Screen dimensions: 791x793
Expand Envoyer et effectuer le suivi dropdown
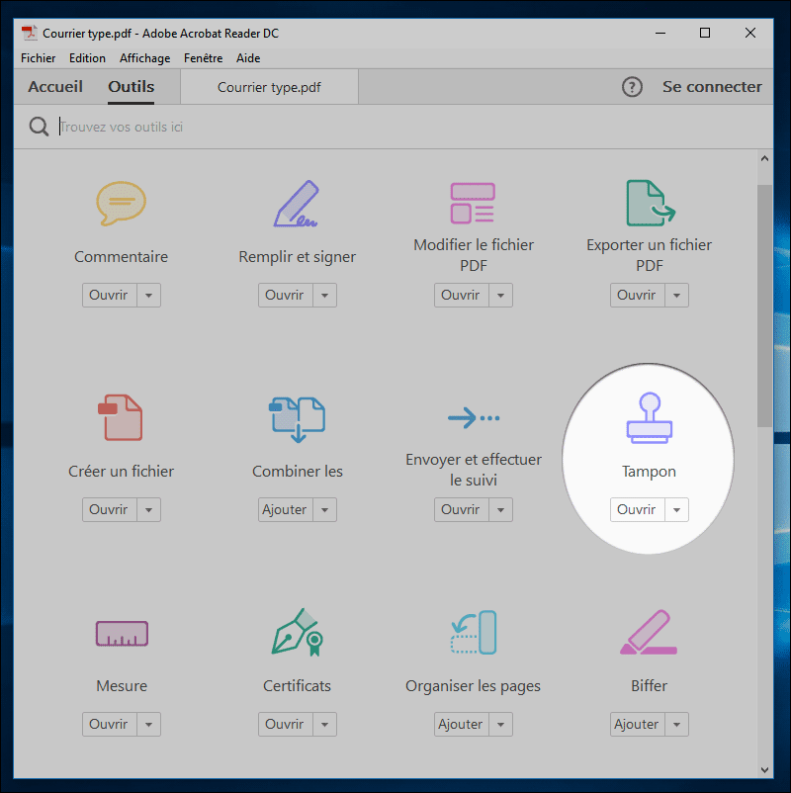coord(500,509)
